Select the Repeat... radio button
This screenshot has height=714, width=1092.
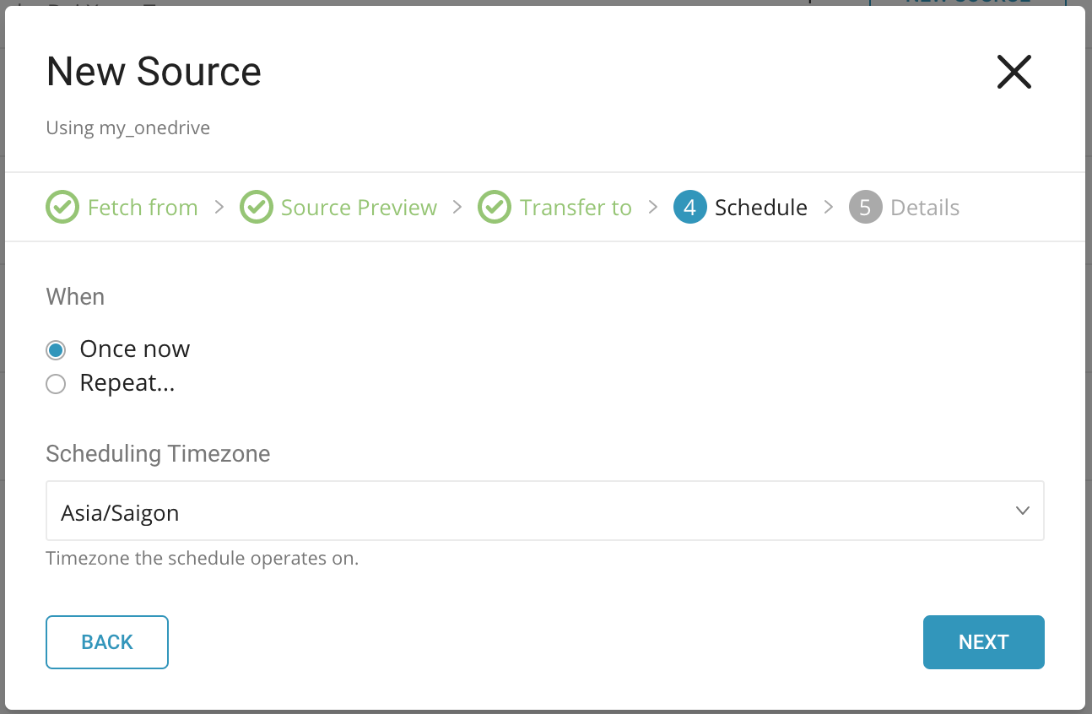tap(56, 385)
